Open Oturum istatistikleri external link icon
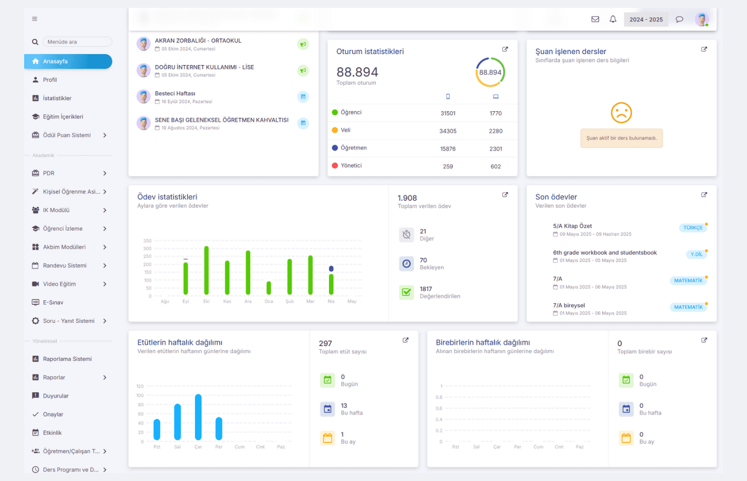 505,49
